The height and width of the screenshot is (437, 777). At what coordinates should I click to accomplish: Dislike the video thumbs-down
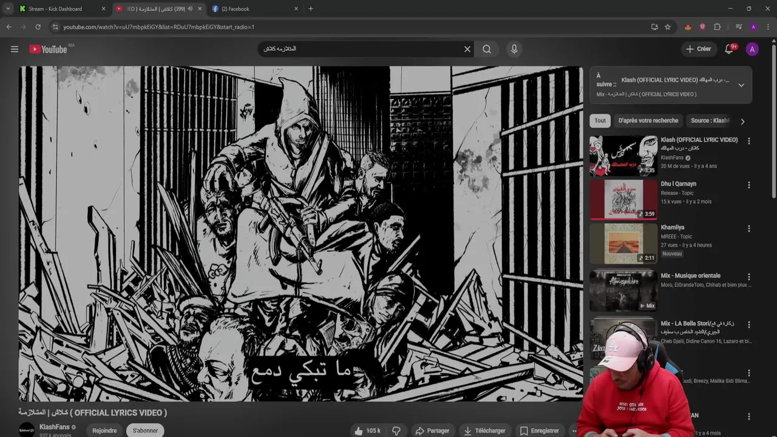[396, 431]
